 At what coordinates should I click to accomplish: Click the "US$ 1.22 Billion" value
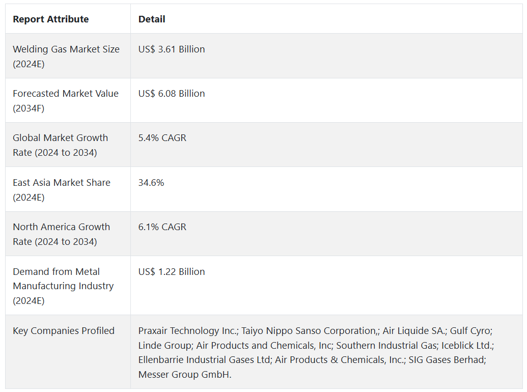(172, 272)
